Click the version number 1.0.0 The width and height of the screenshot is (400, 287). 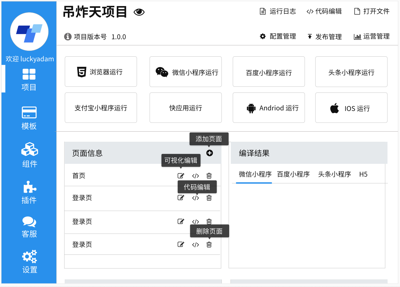click(119, 37)
